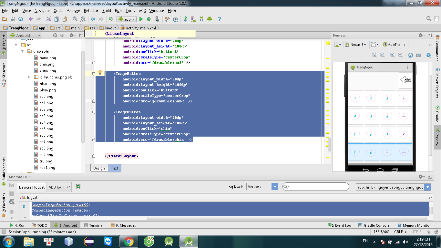Open the Nexus 5 device dropdown

pyautogui.click(x=357, y=45)
